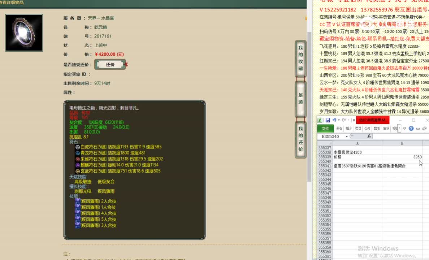Click the 还价 bargain button
This screenshot has height=260, width=429.
110,65
